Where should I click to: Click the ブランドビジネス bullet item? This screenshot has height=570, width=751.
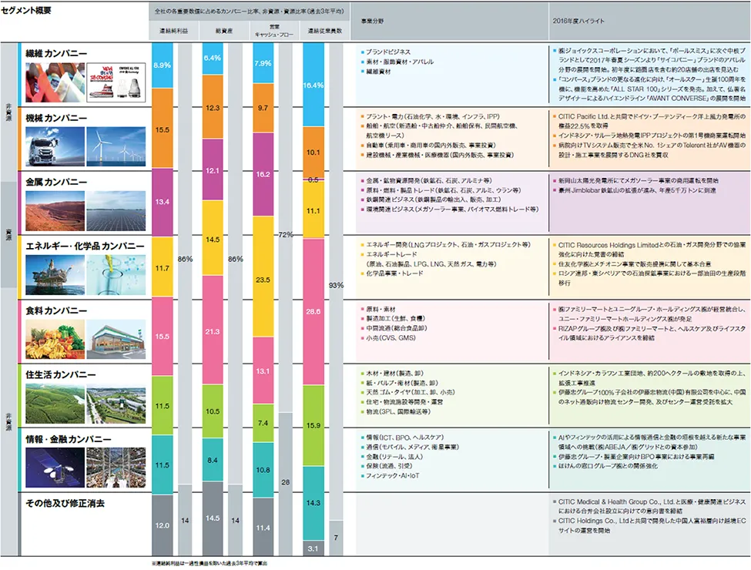(x=386, y=52)
